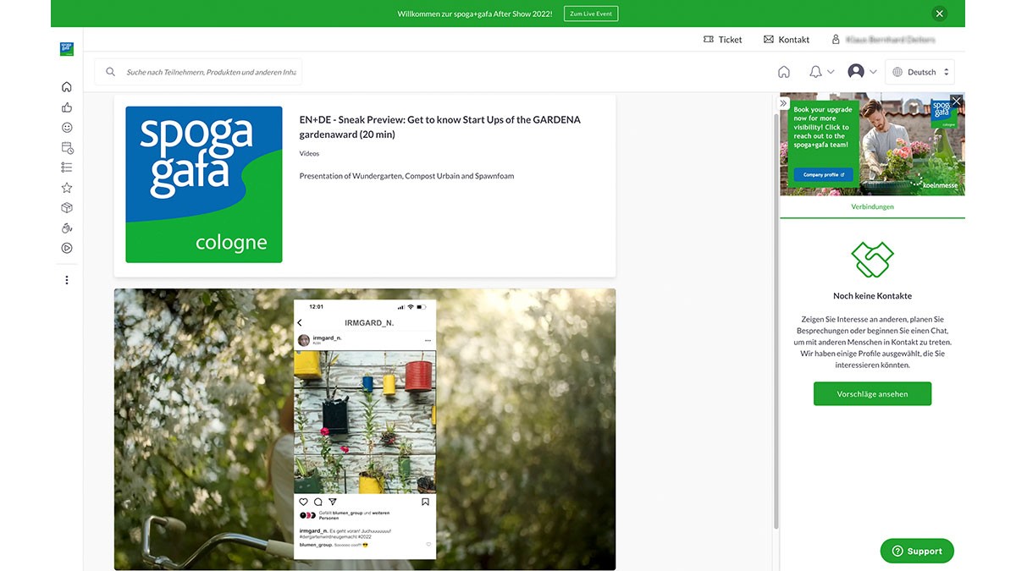
Task: Click the Support question-mark icon
Action: [897, 551]
